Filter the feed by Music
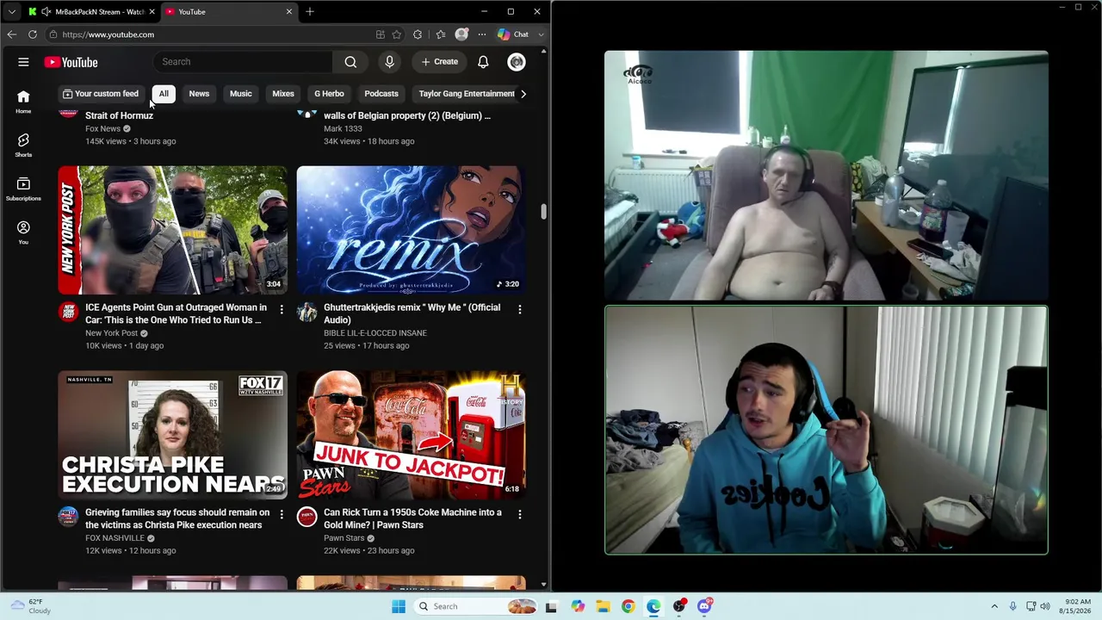This screenshot has height=620, width=1102. pyautogui.click(x=241, y=94)
